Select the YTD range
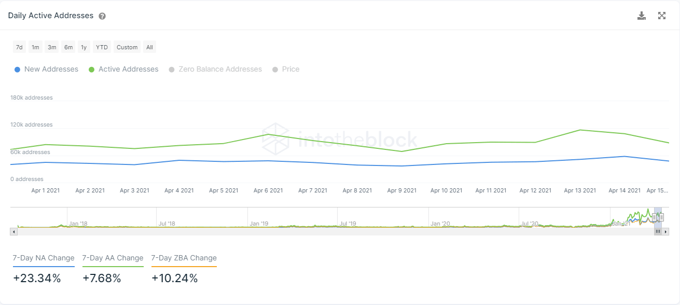 (x=102, y=47)
